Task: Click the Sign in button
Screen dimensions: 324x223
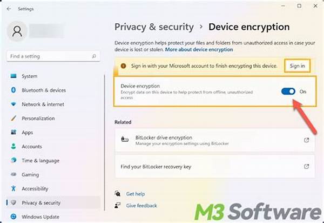Action: point(298,65)
